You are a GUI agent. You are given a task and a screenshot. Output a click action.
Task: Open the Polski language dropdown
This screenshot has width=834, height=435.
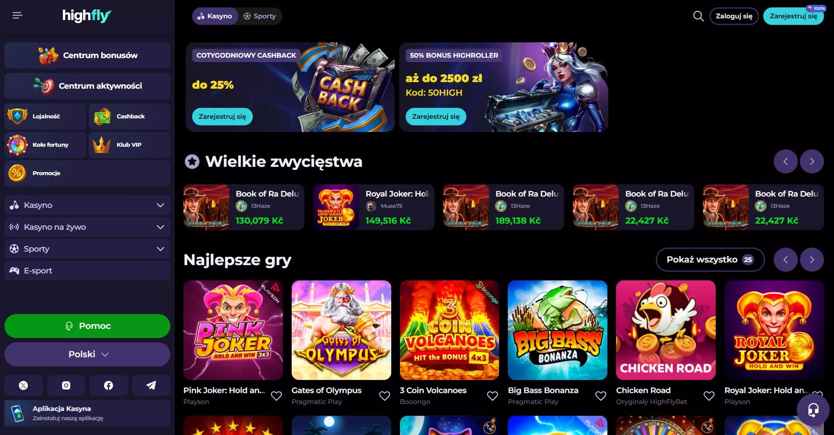click(87, 354)
